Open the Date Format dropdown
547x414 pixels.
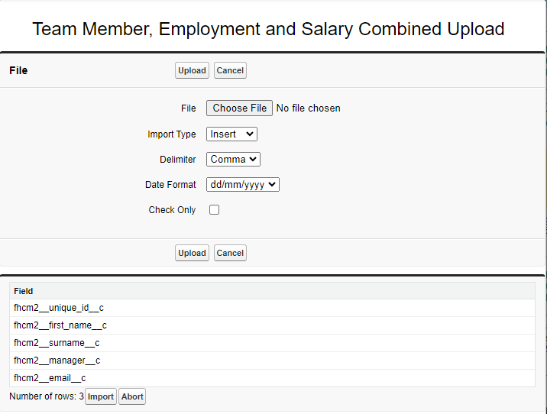[242, 185]
